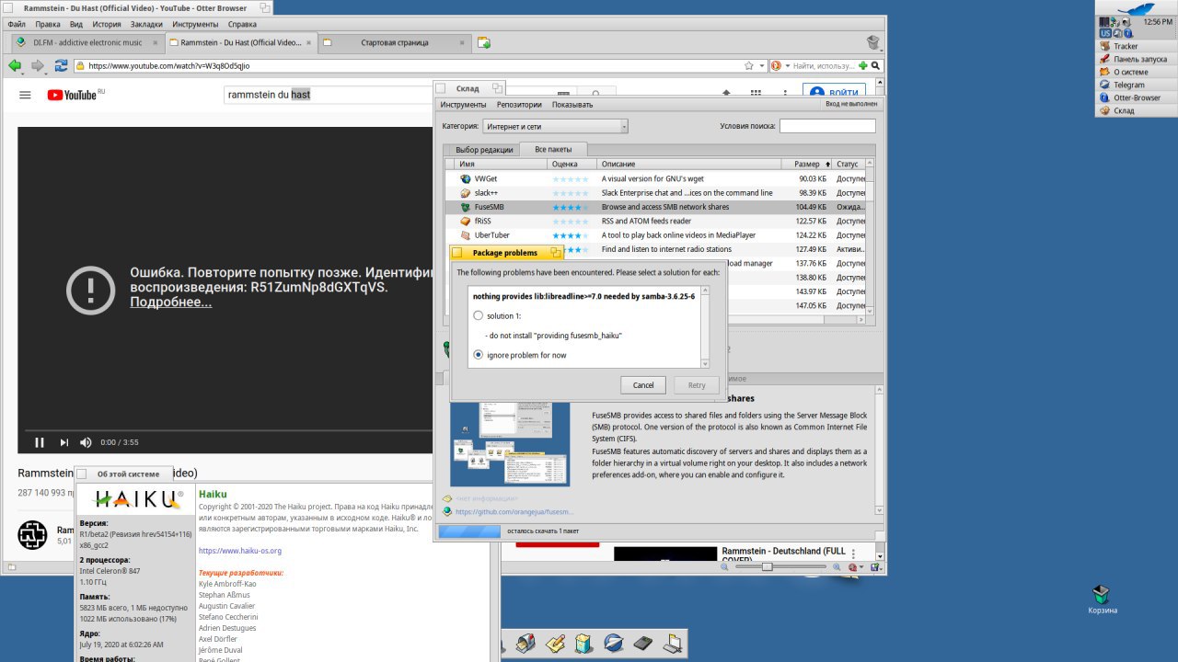
Task: Select ignore problem for now option
Action: pyautogui.click(x=478, y=355)
